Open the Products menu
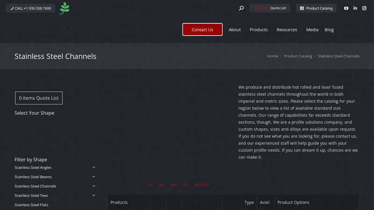The width and height of the screenshot is (374, 210). 259,29
